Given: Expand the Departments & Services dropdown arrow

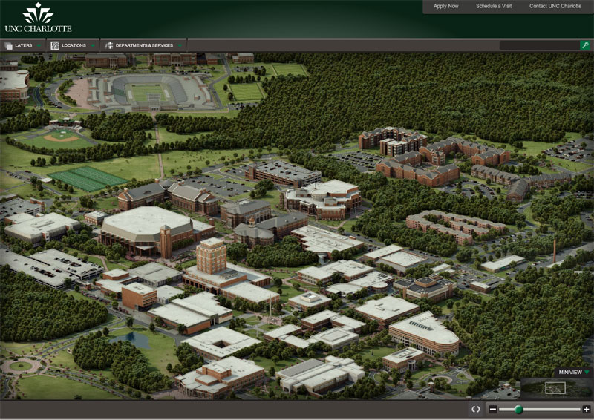Looking at the screenshot, I should click(x=179, y=45).
